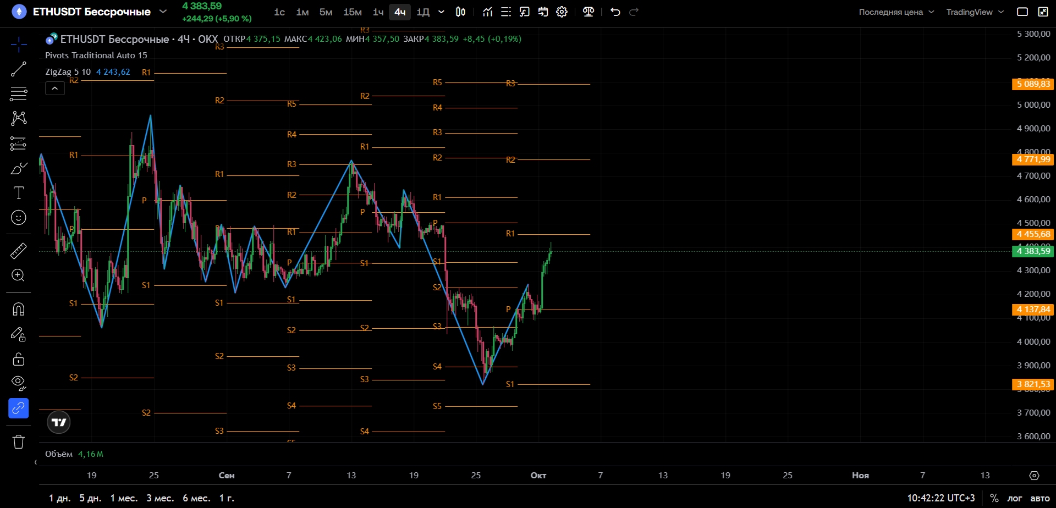Open the forecasting and position tools
The image size is (1056, 508).
[19, 143]
